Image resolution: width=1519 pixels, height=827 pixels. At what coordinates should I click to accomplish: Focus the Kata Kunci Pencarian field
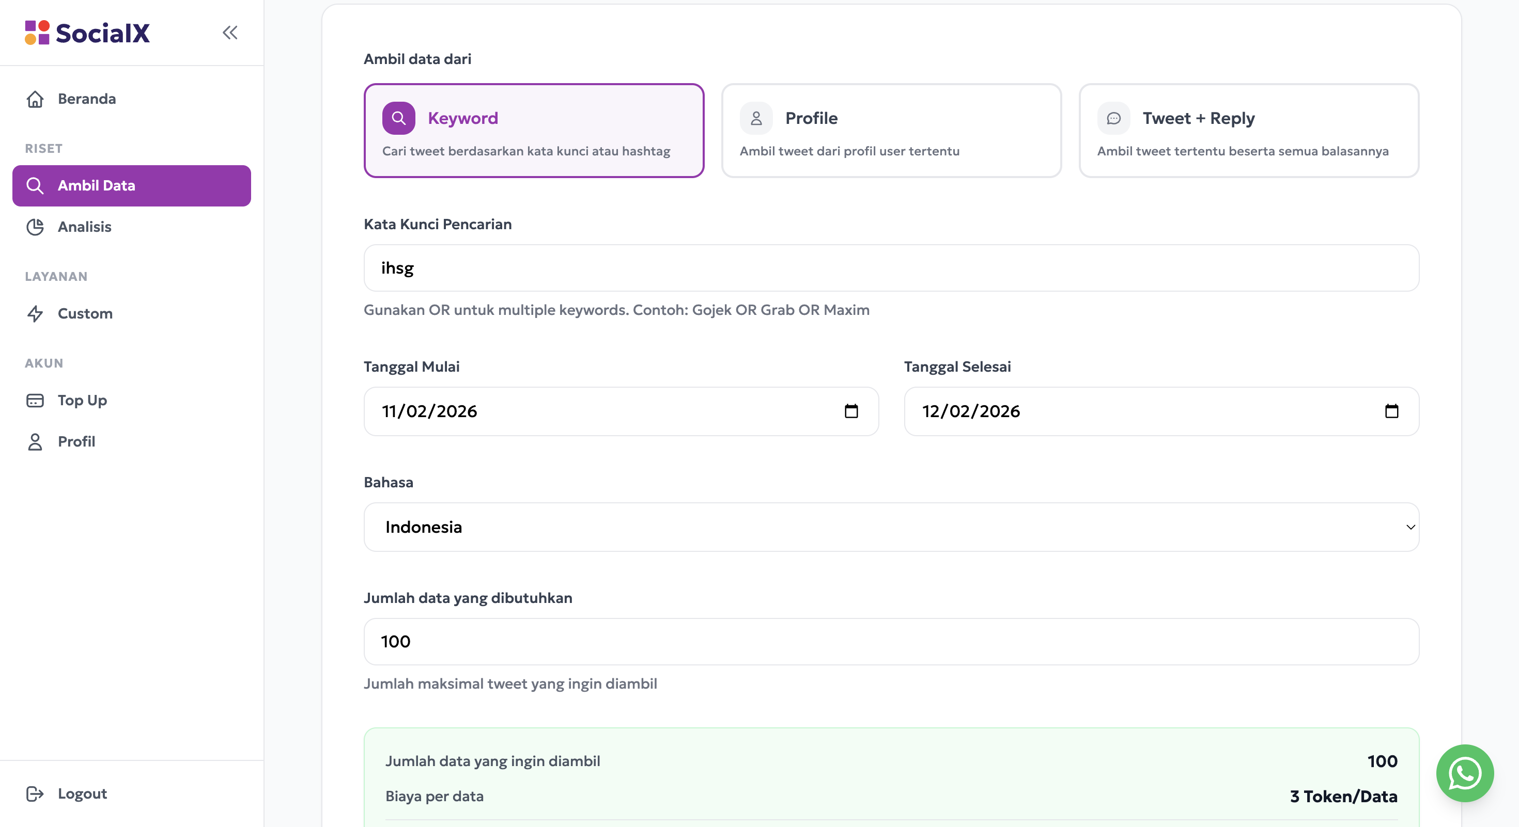(891, 268)
